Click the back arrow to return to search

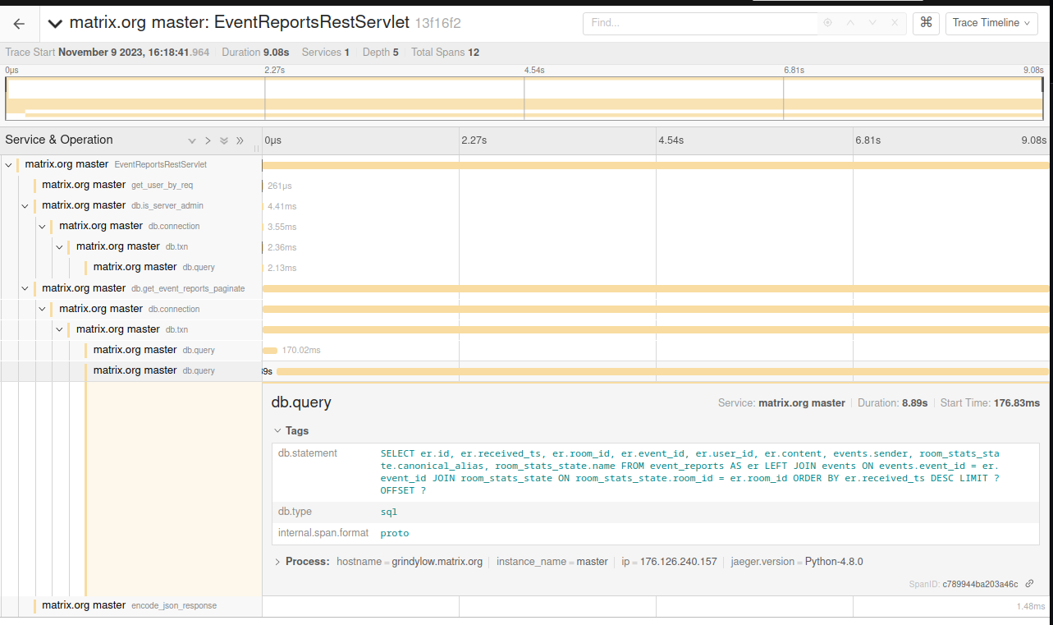pos(18,23)
